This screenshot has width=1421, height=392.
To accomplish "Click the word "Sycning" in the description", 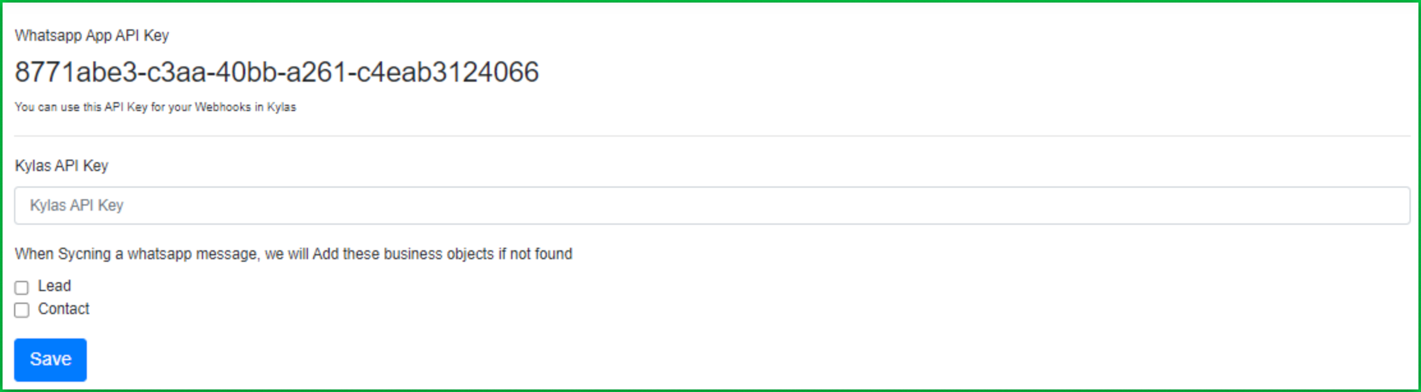I will pyautogui.click(x=84, y=254).
